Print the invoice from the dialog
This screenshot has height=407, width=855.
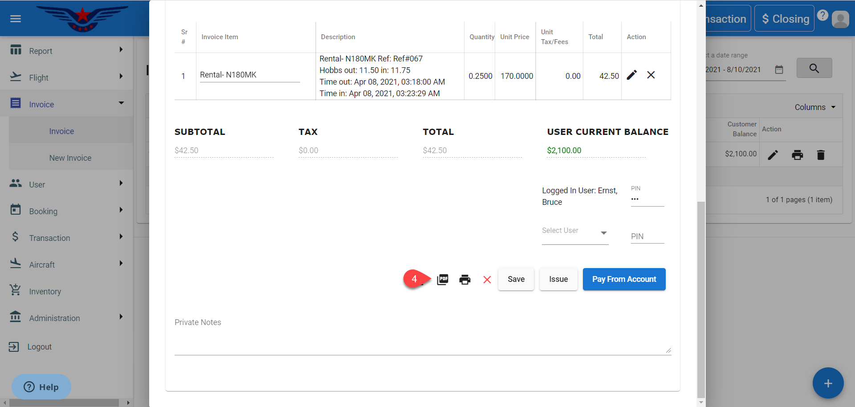click(464, 279)
